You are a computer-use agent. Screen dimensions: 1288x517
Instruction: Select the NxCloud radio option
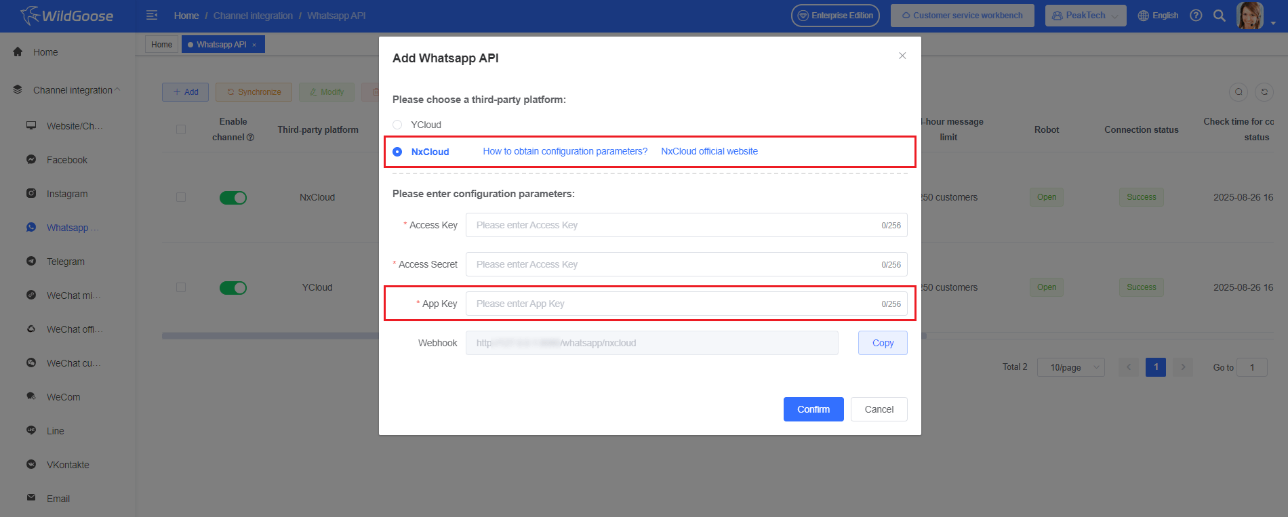[397, 152]
